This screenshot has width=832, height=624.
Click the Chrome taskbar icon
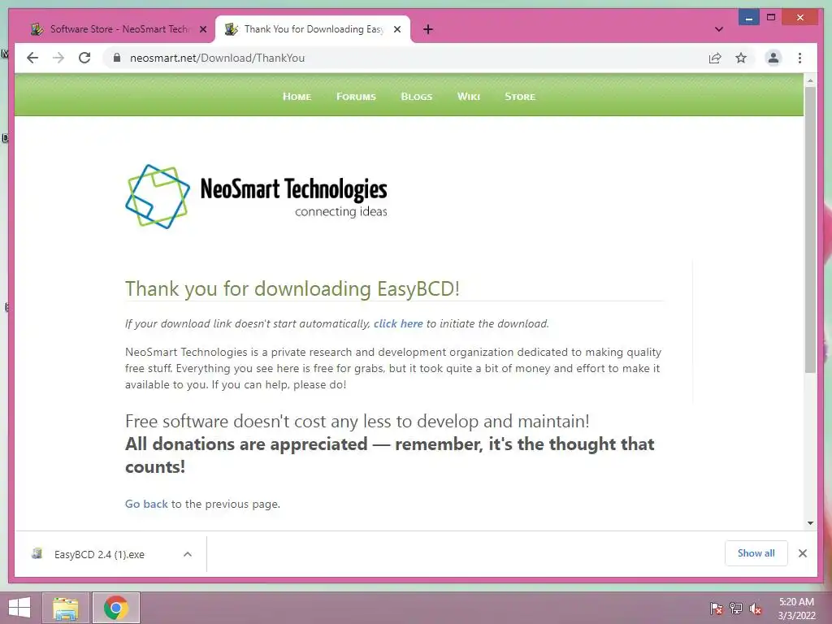116,608
